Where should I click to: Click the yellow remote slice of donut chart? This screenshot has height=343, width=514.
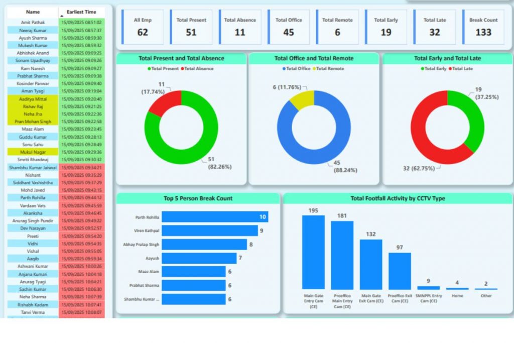303,100
